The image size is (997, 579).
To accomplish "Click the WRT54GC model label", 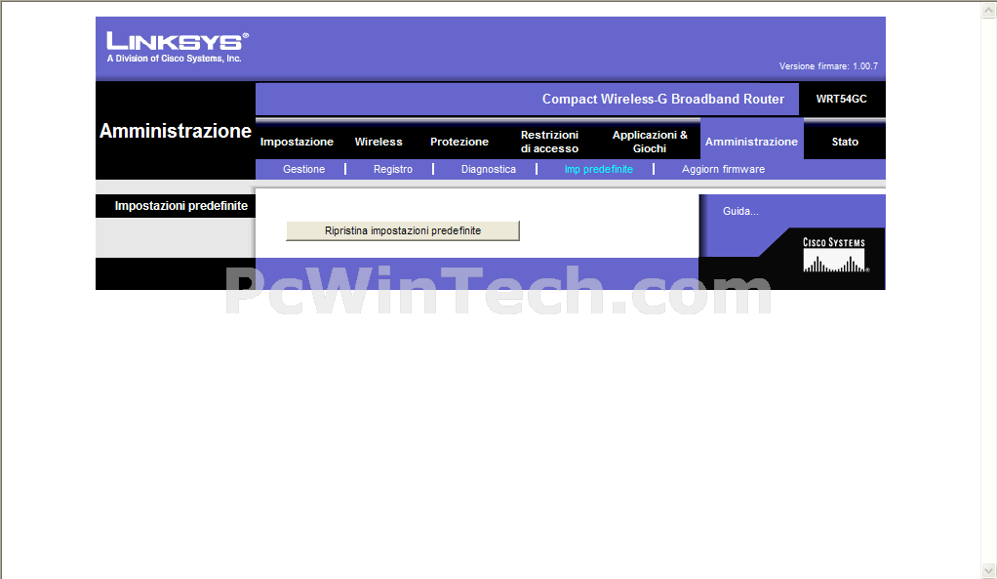I will click(x=841, y=99).
